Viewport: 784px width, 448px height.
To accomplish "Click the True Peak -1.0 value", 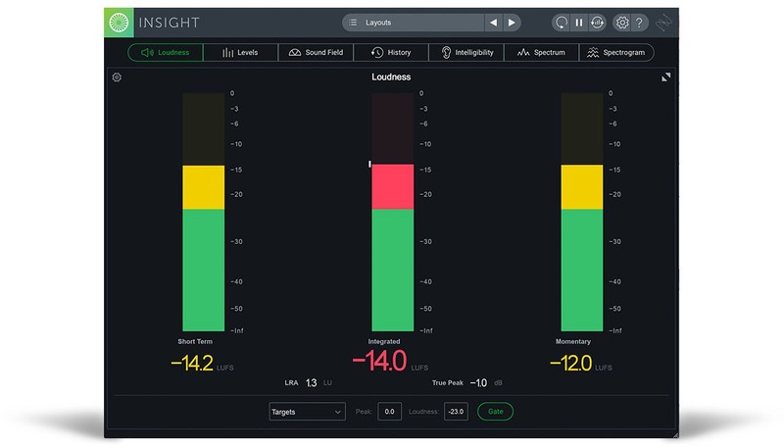I will [478, 383].
